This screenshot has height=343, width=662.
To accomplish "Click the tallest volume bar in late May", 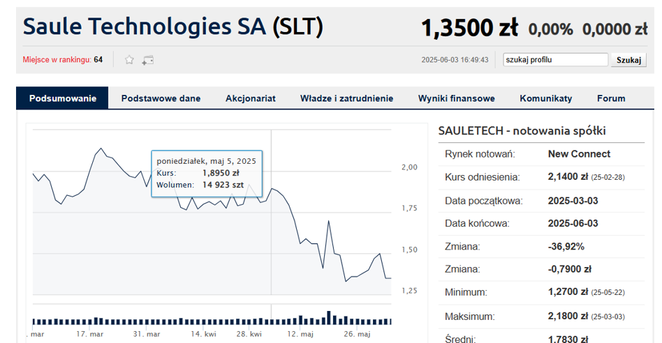I will click(x=328, y=318).
